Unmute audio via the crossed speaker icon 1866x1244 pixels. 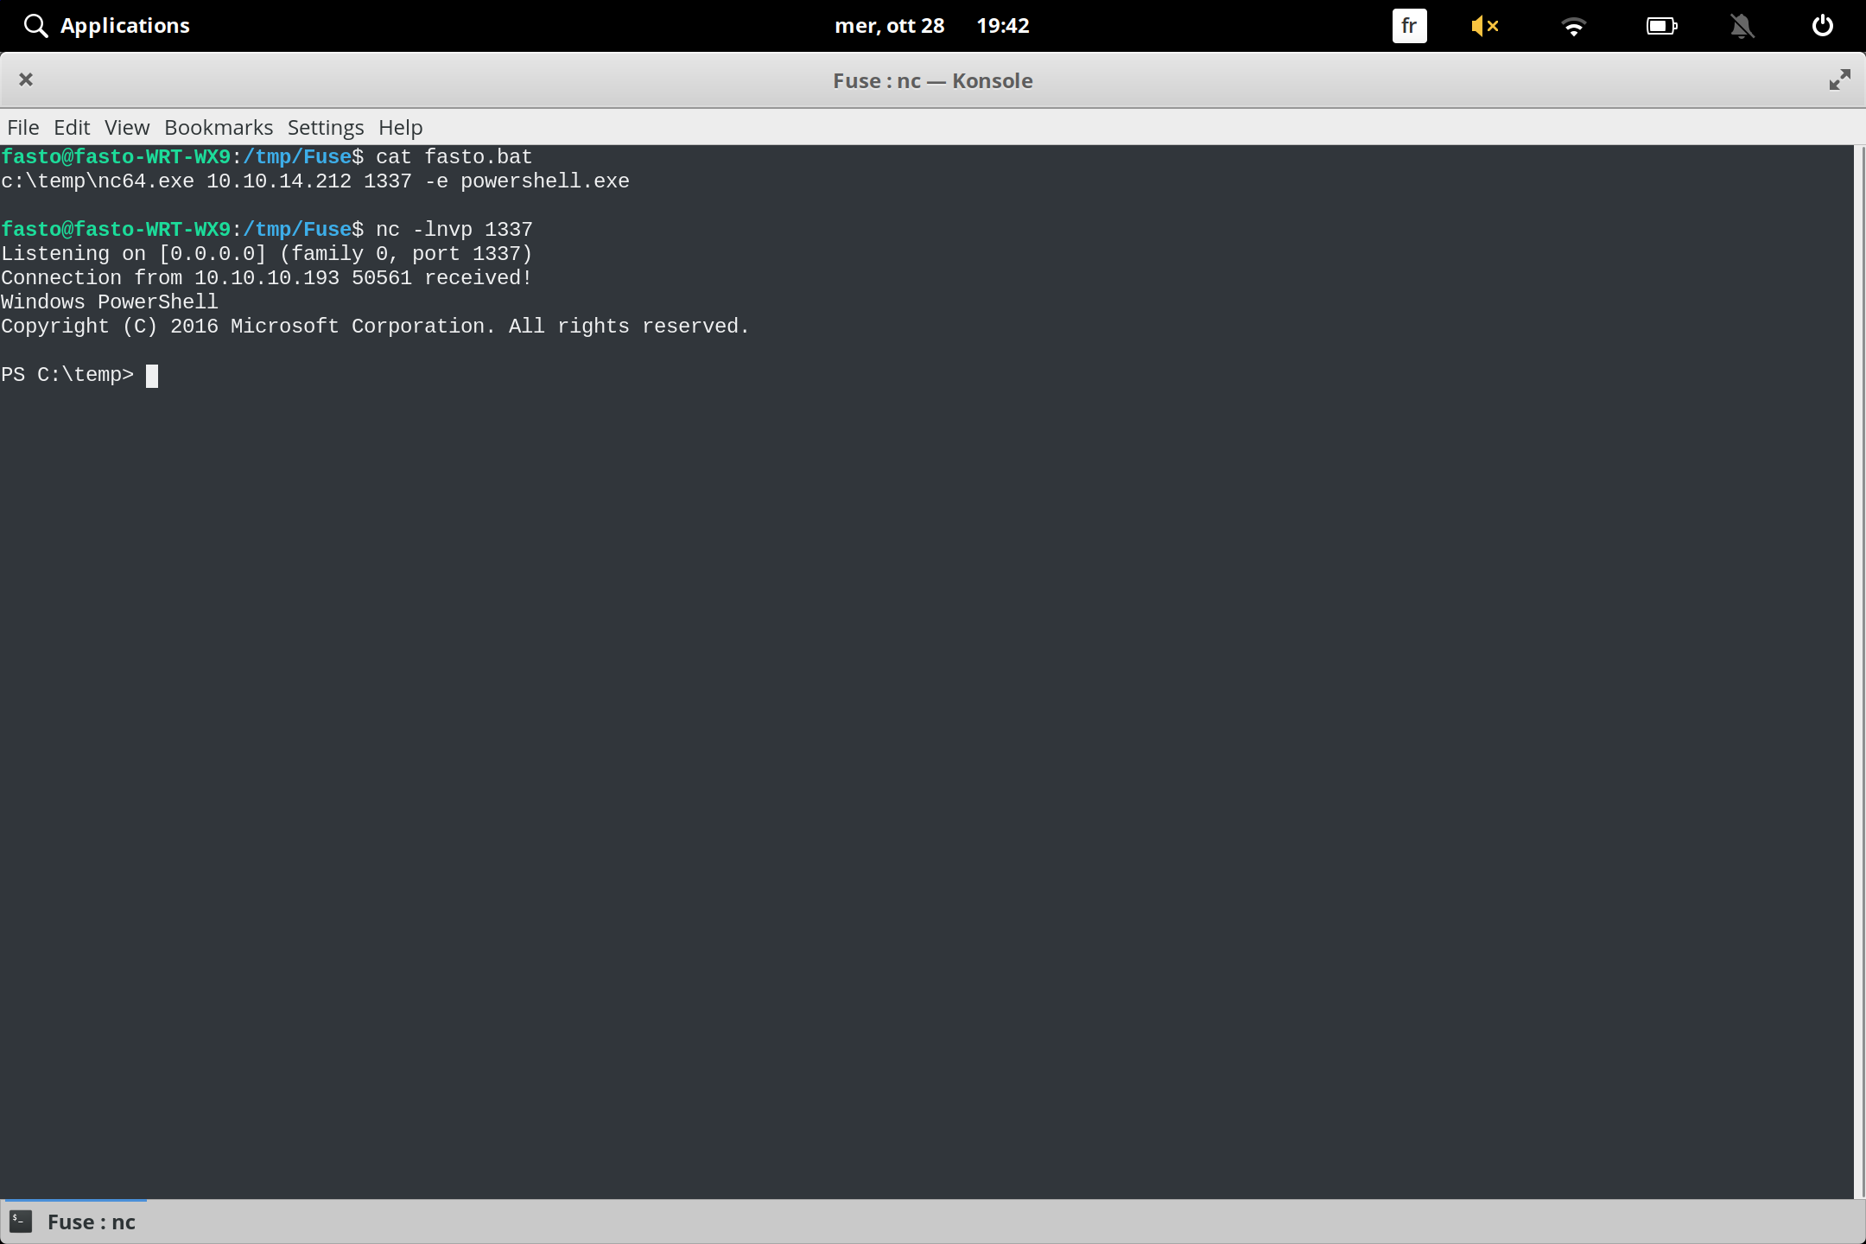(x=1487, y=26)
